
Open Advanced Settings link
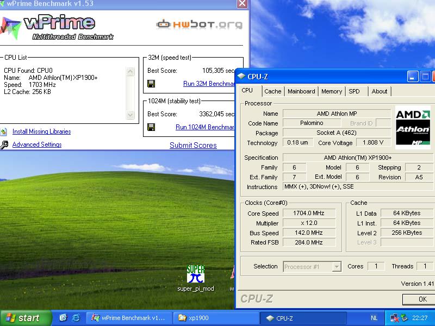coord(37,145)
